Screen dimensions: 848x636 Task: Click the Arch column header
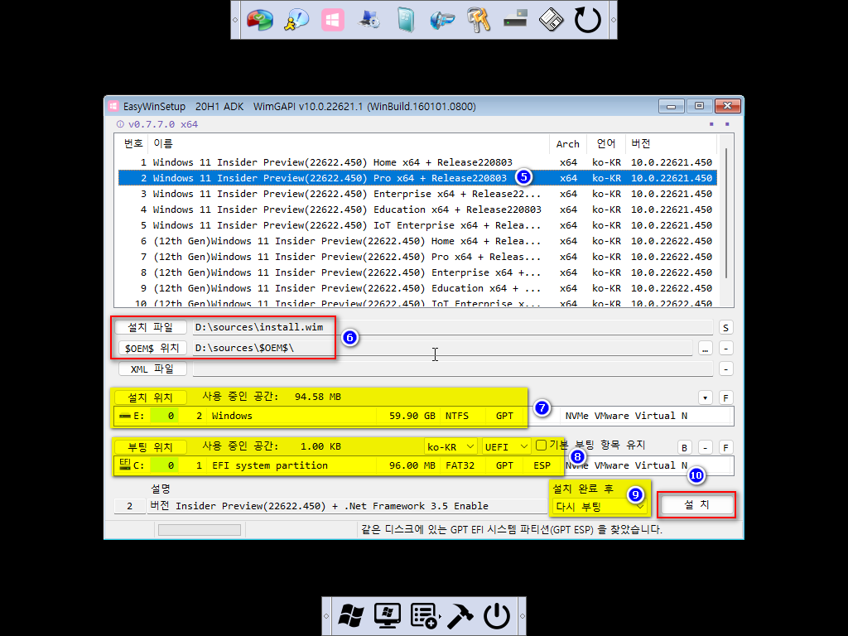pyautogui.click(x=568, y=143)
